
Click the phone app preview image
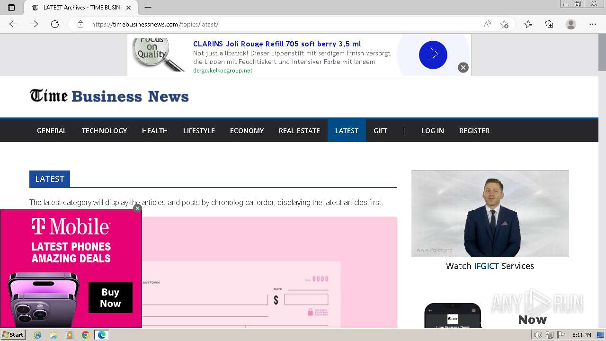tap(453, 315)
